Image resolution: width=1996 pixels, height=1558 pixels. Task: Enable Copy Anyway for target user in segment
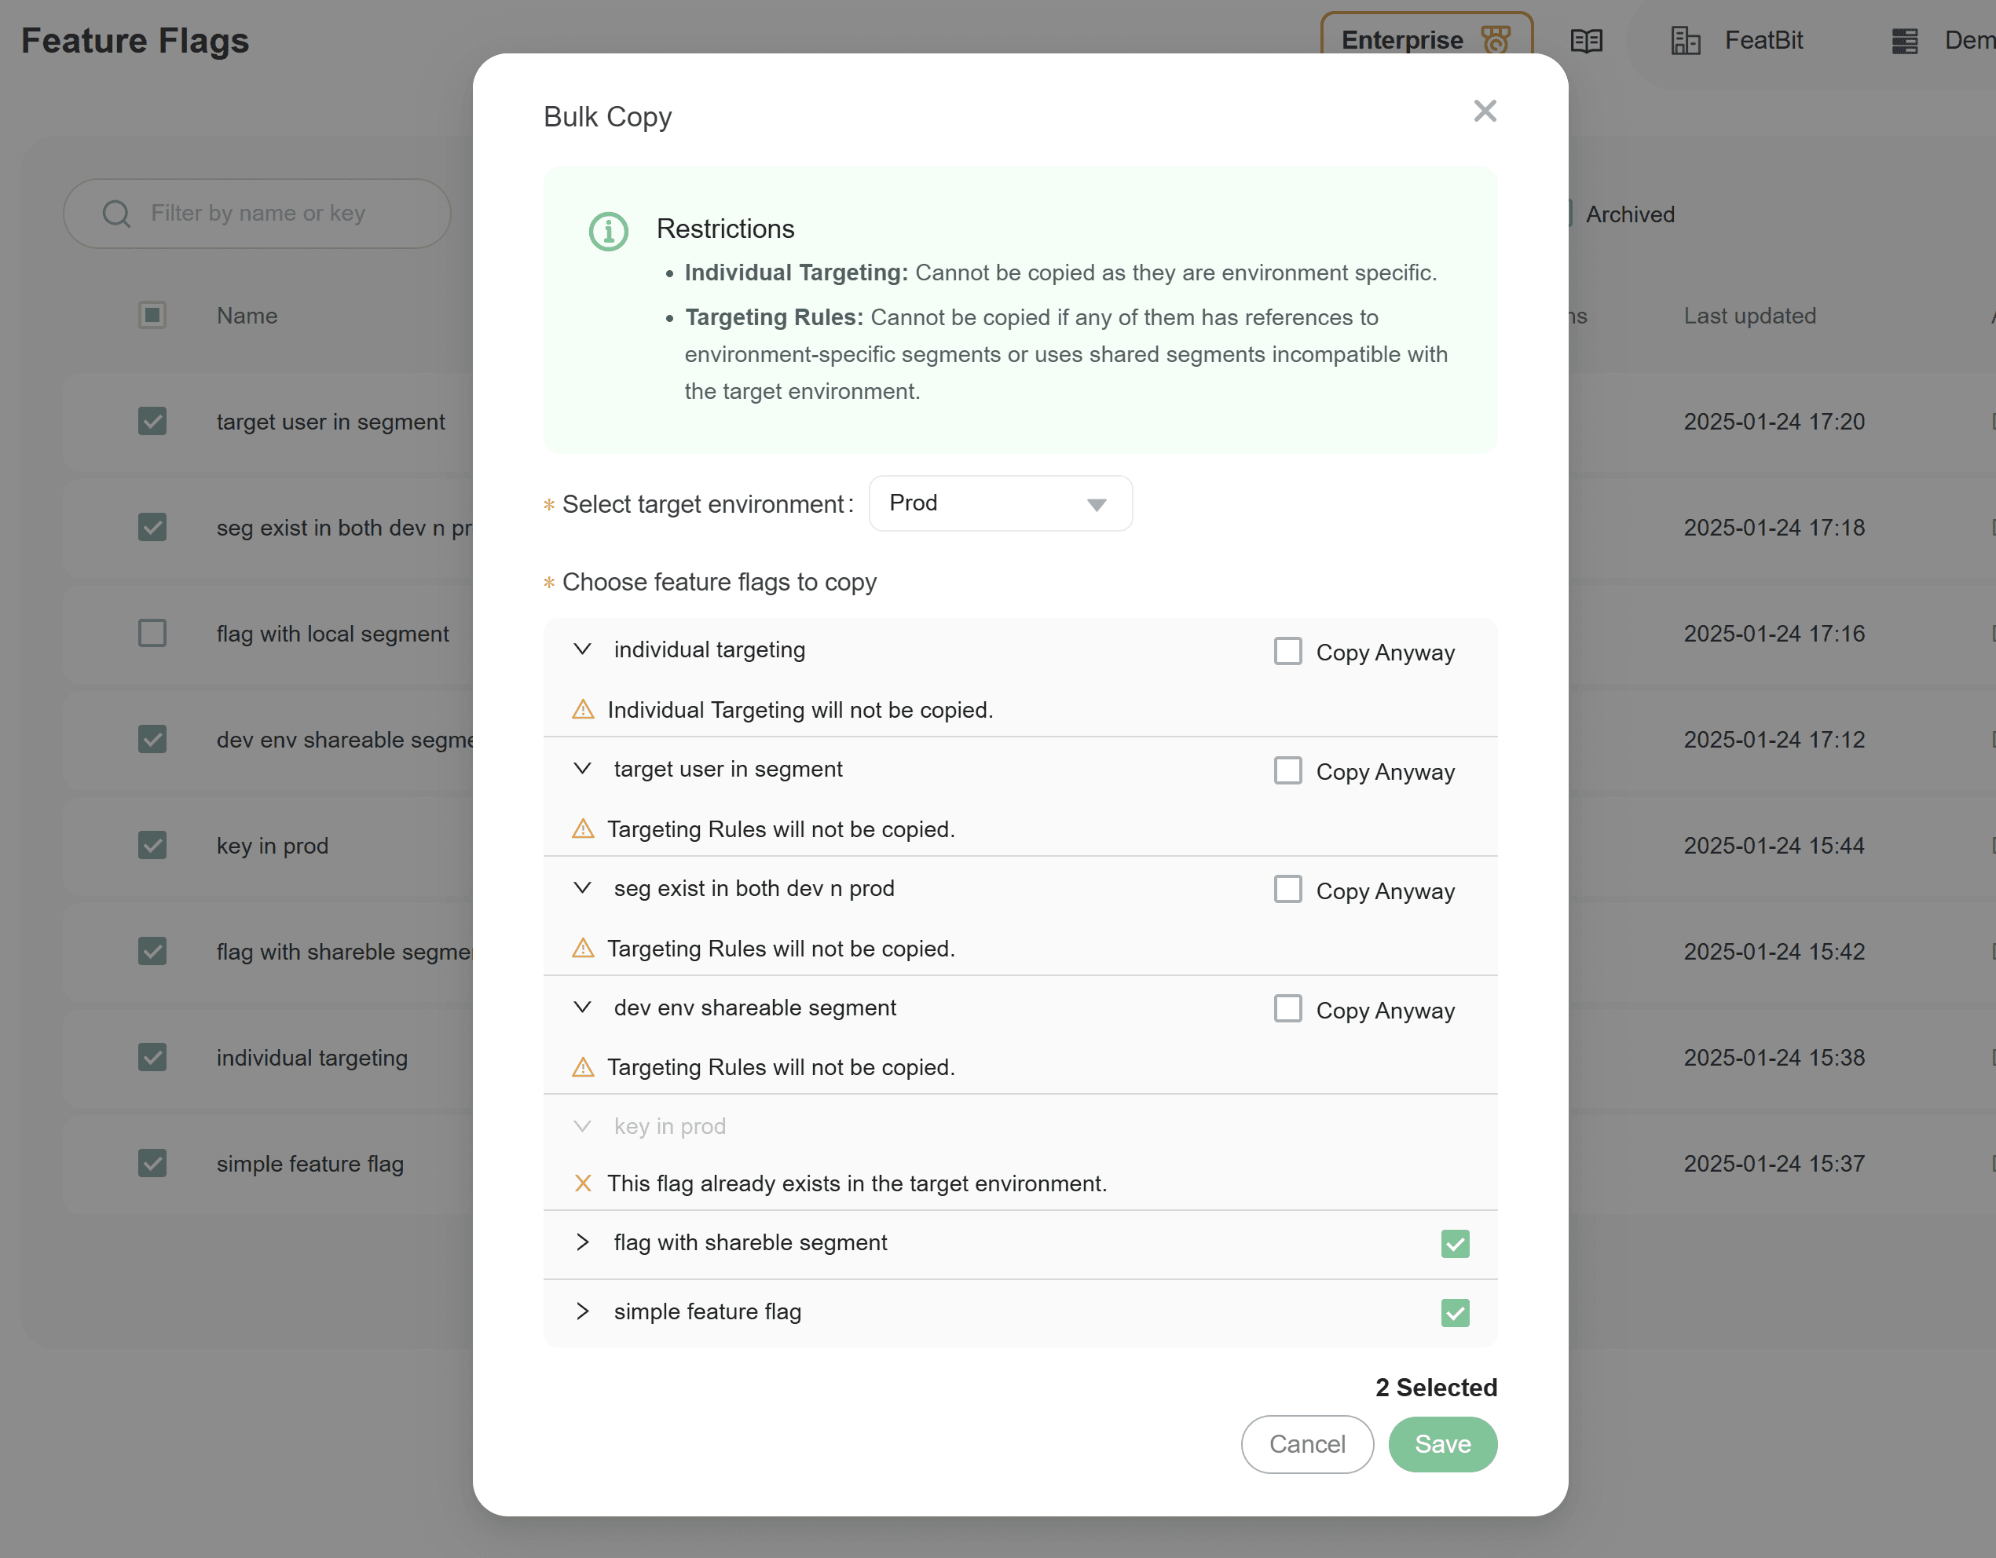pos(1287,770)
